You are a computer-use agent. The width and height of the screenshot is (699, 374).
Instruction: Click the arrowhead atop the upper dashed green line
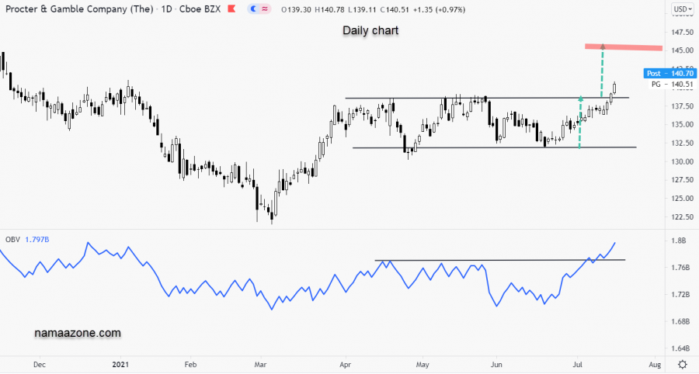coord(602,50)
